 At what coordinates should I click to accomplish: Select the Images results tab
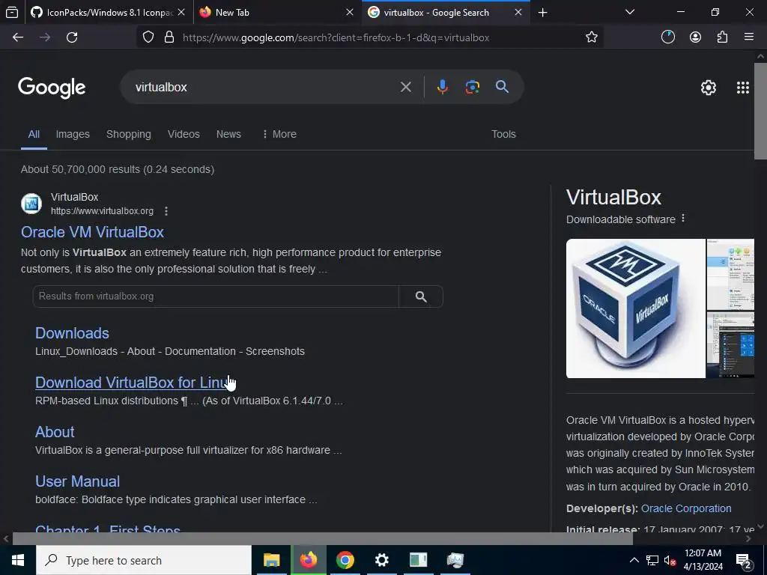click(73, 134)
